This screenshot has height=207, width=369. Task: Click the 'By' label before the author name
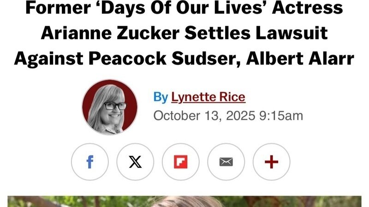(x=161, y=97)
